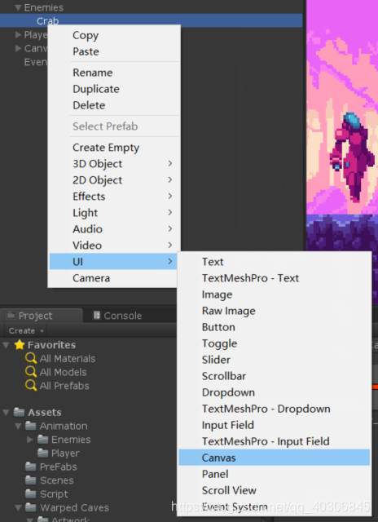Image resolution: width=378 pixels, height=522 pixels.
Task: Choose Toggle from UI submenu
Action: coord(275,343)
